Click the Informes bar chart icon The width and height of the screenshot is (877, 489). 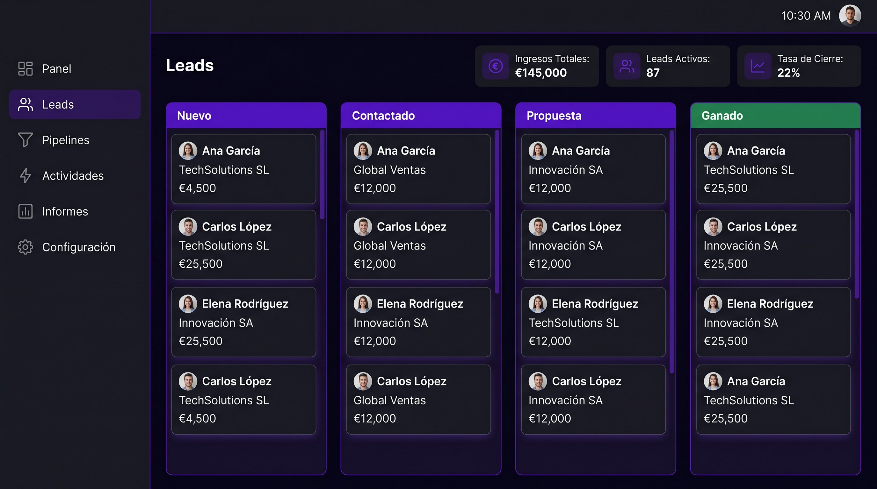(x=25, y=211)
